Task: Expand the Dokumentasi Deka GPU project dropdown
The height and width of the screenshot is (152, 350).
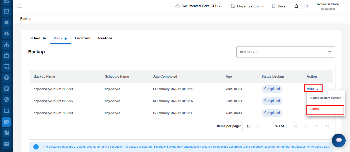Action: (x=198, y=6)
